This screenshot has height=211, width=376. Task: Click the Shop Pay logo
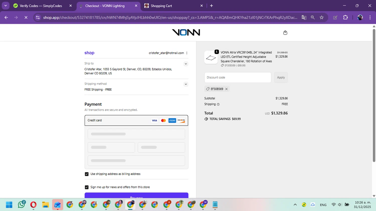pos(89,53)
